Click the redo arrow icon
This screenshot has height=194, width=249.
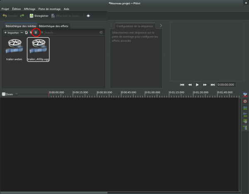pyautogui.click(x=22, y=16)
